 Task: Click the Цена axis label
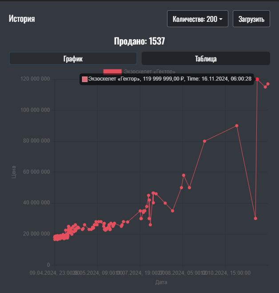(14, 172)
